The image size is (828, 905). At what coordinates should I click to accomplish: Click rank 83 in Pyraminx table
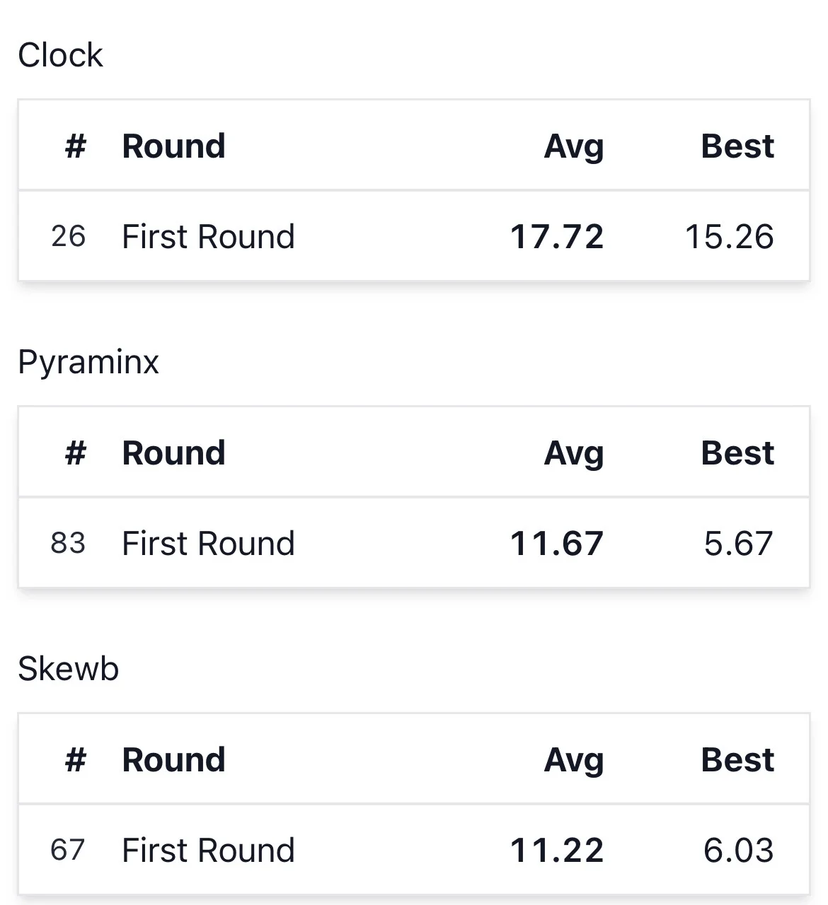(x=68, y=544)
